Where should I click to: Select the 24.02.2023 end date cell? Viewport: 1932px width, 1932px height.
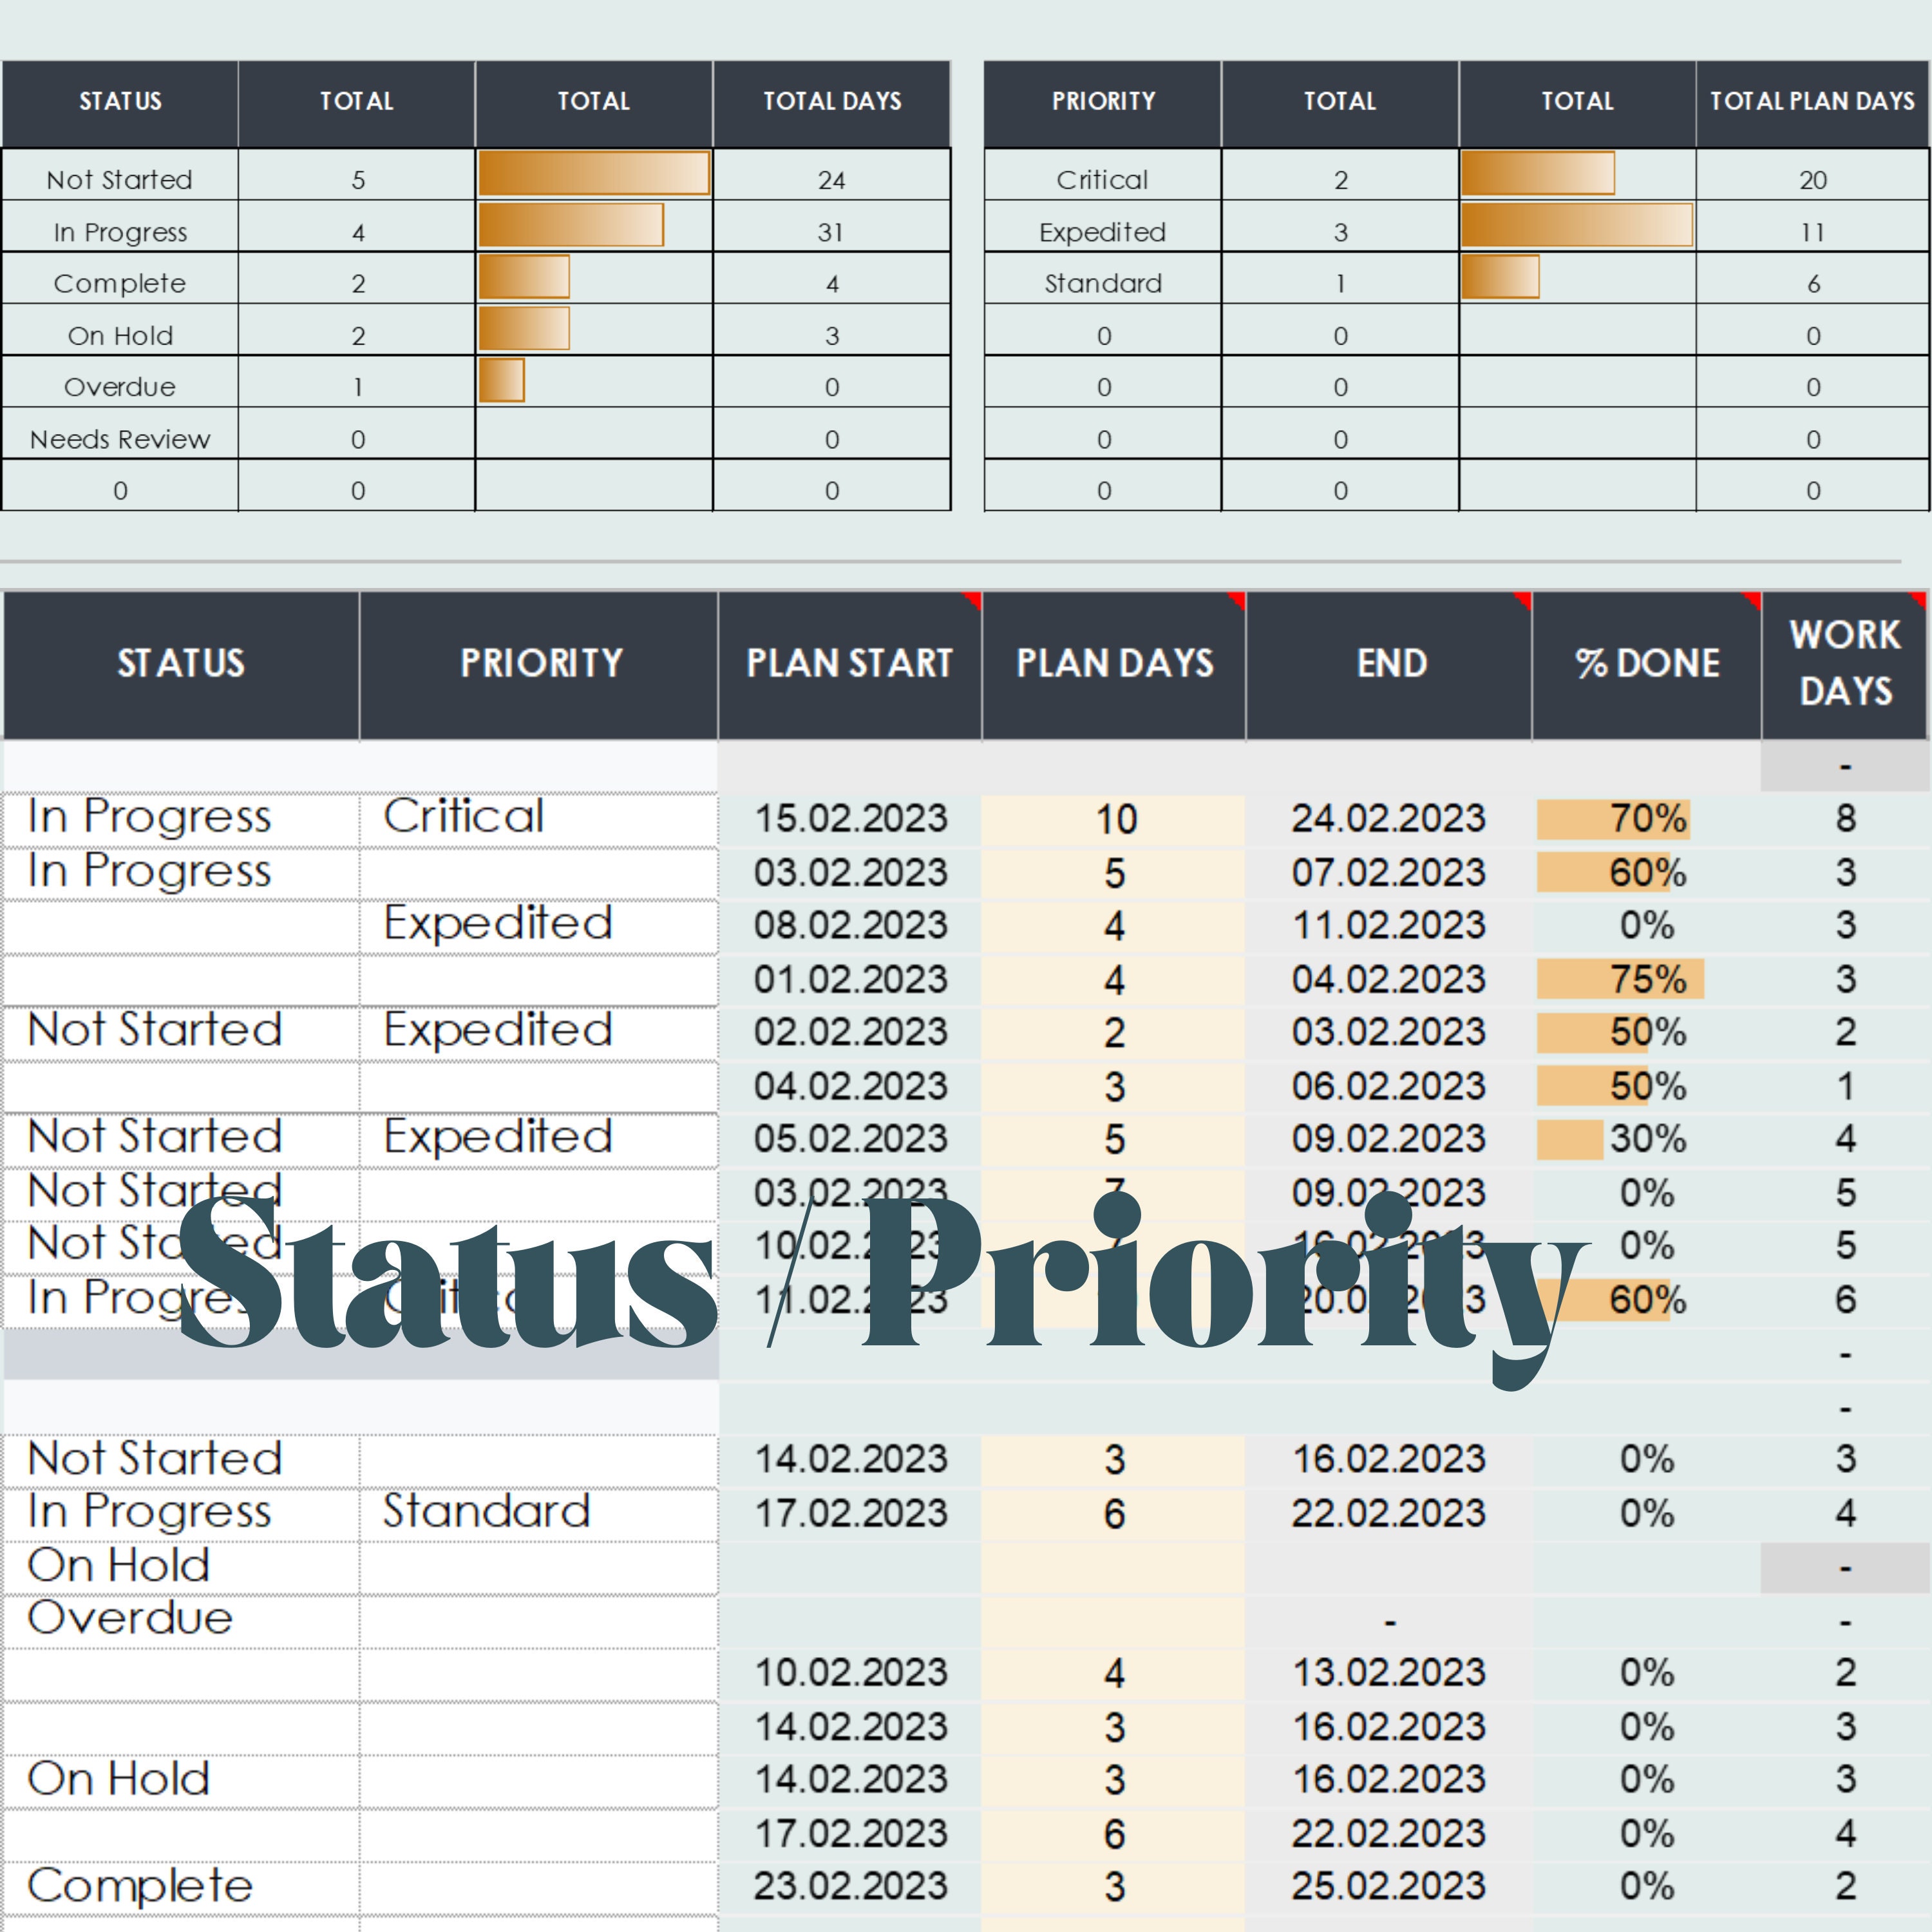(x=1388, y=819)
